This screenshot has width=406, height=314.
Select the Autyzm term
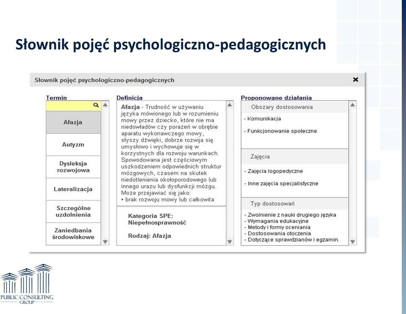click(73, 145)
